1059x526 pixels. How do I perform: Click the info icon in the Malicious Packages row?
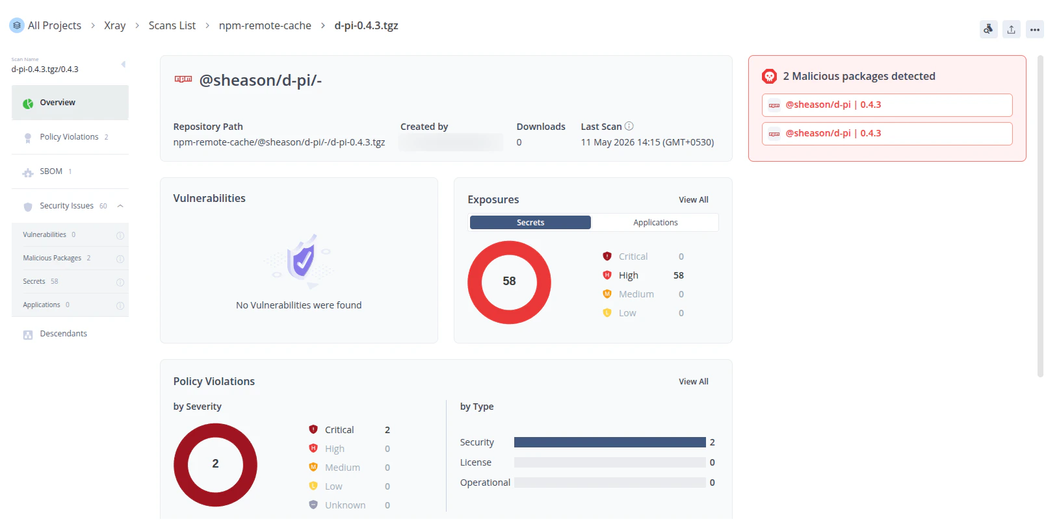coord(120,258)
